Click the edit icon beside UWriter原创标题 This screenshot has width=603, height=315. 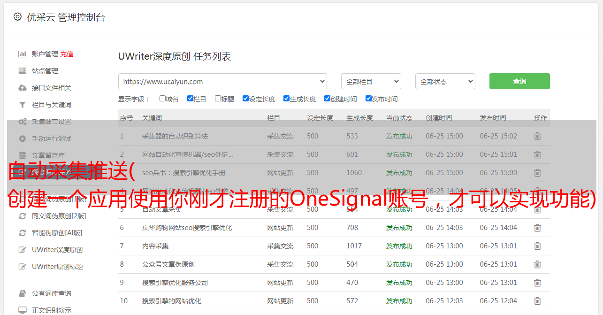22,267
